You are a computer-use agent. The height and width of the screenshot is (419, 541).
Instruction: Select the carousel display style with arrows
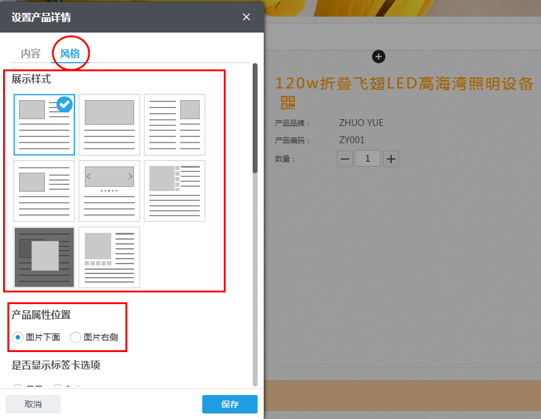tap(109, 191)
